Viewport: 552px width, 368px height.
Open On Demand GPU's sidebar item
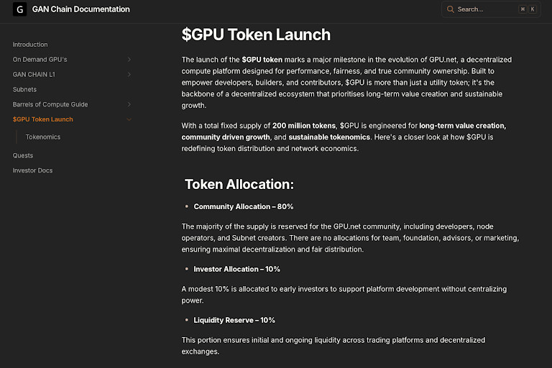40,60
